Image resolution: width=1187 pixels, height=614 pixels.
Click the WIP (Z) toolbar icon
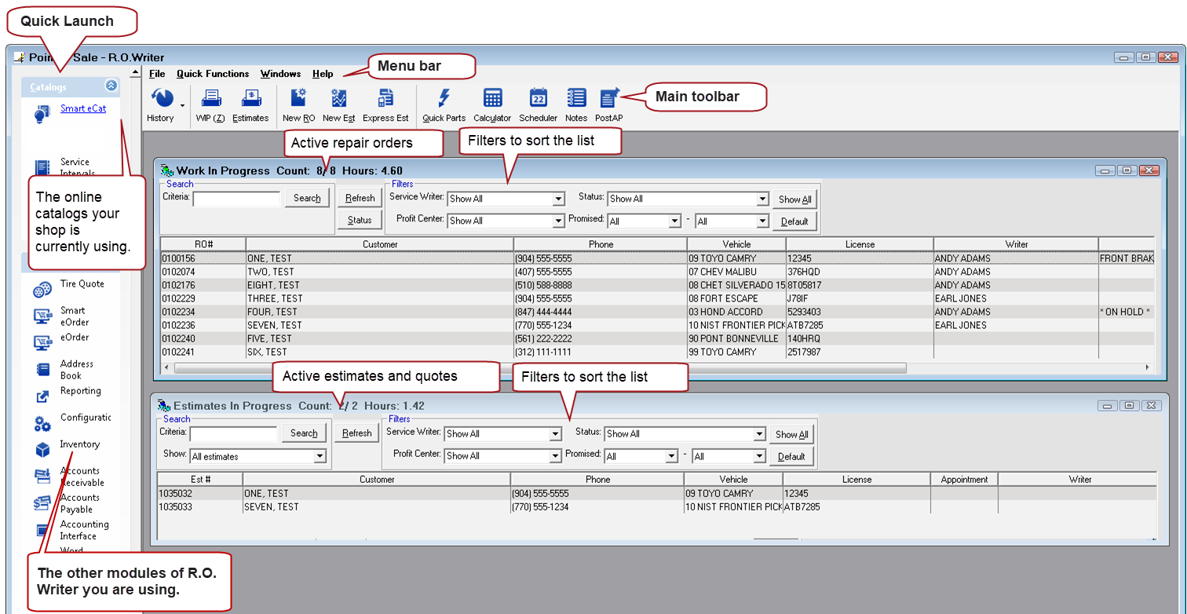[x=210, y=99]
